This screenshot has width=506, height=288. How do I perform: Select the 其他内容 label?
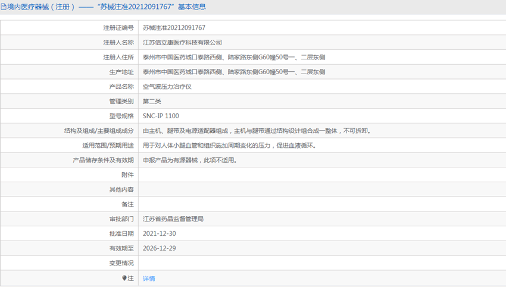click(x=121, y=190)
